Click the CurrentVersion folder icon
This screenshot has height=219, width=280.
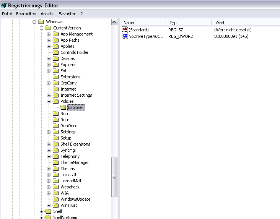[x=49, y=28]
